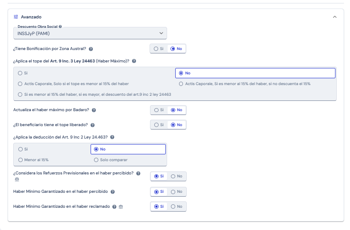
Task: Open the Descuento Obra Social dropdown
Action: pyautogui.click(x=90, y=33)
